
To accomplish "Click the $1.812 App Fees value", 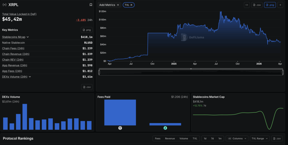I will tap(87, 71).
